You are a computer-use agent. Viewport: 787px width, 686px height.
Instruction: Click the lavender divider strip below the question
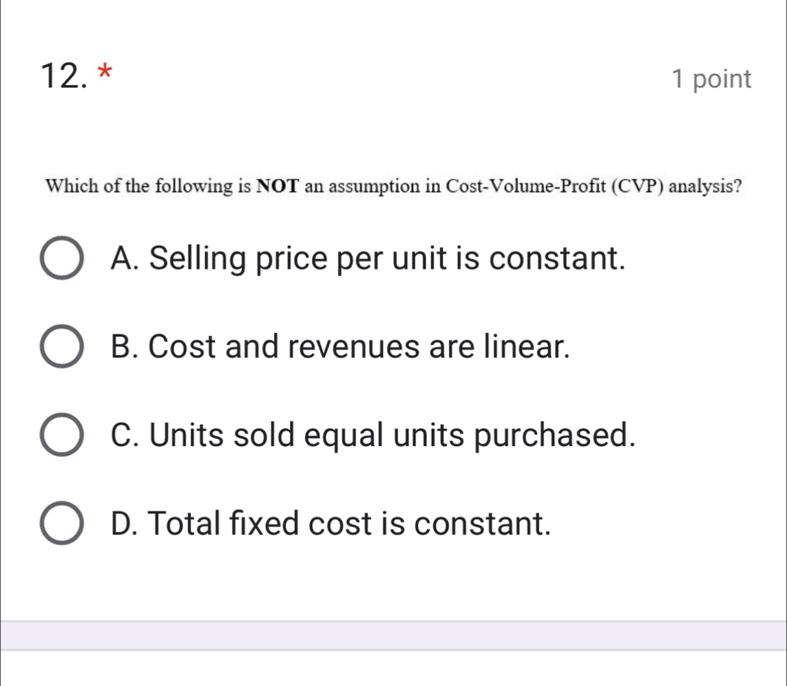point(393,636)
